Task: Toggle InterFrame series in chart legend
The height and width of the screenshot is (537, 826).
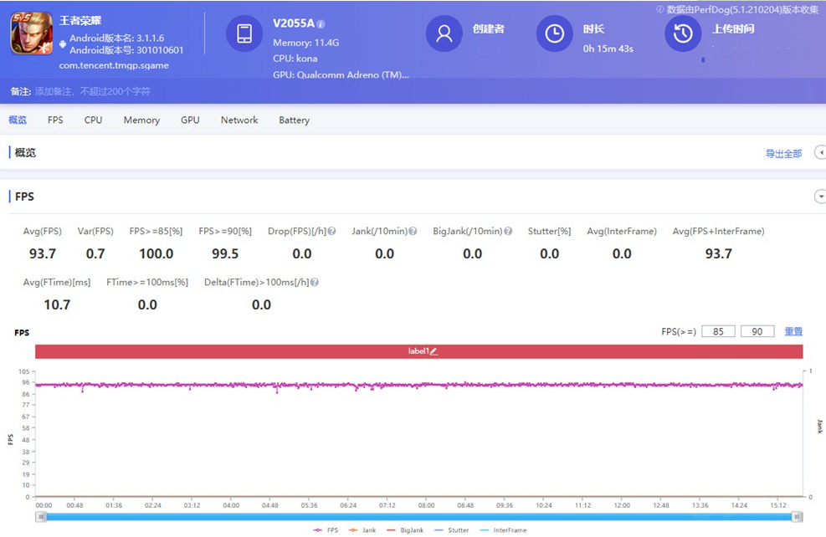Action: coord(504,530)
